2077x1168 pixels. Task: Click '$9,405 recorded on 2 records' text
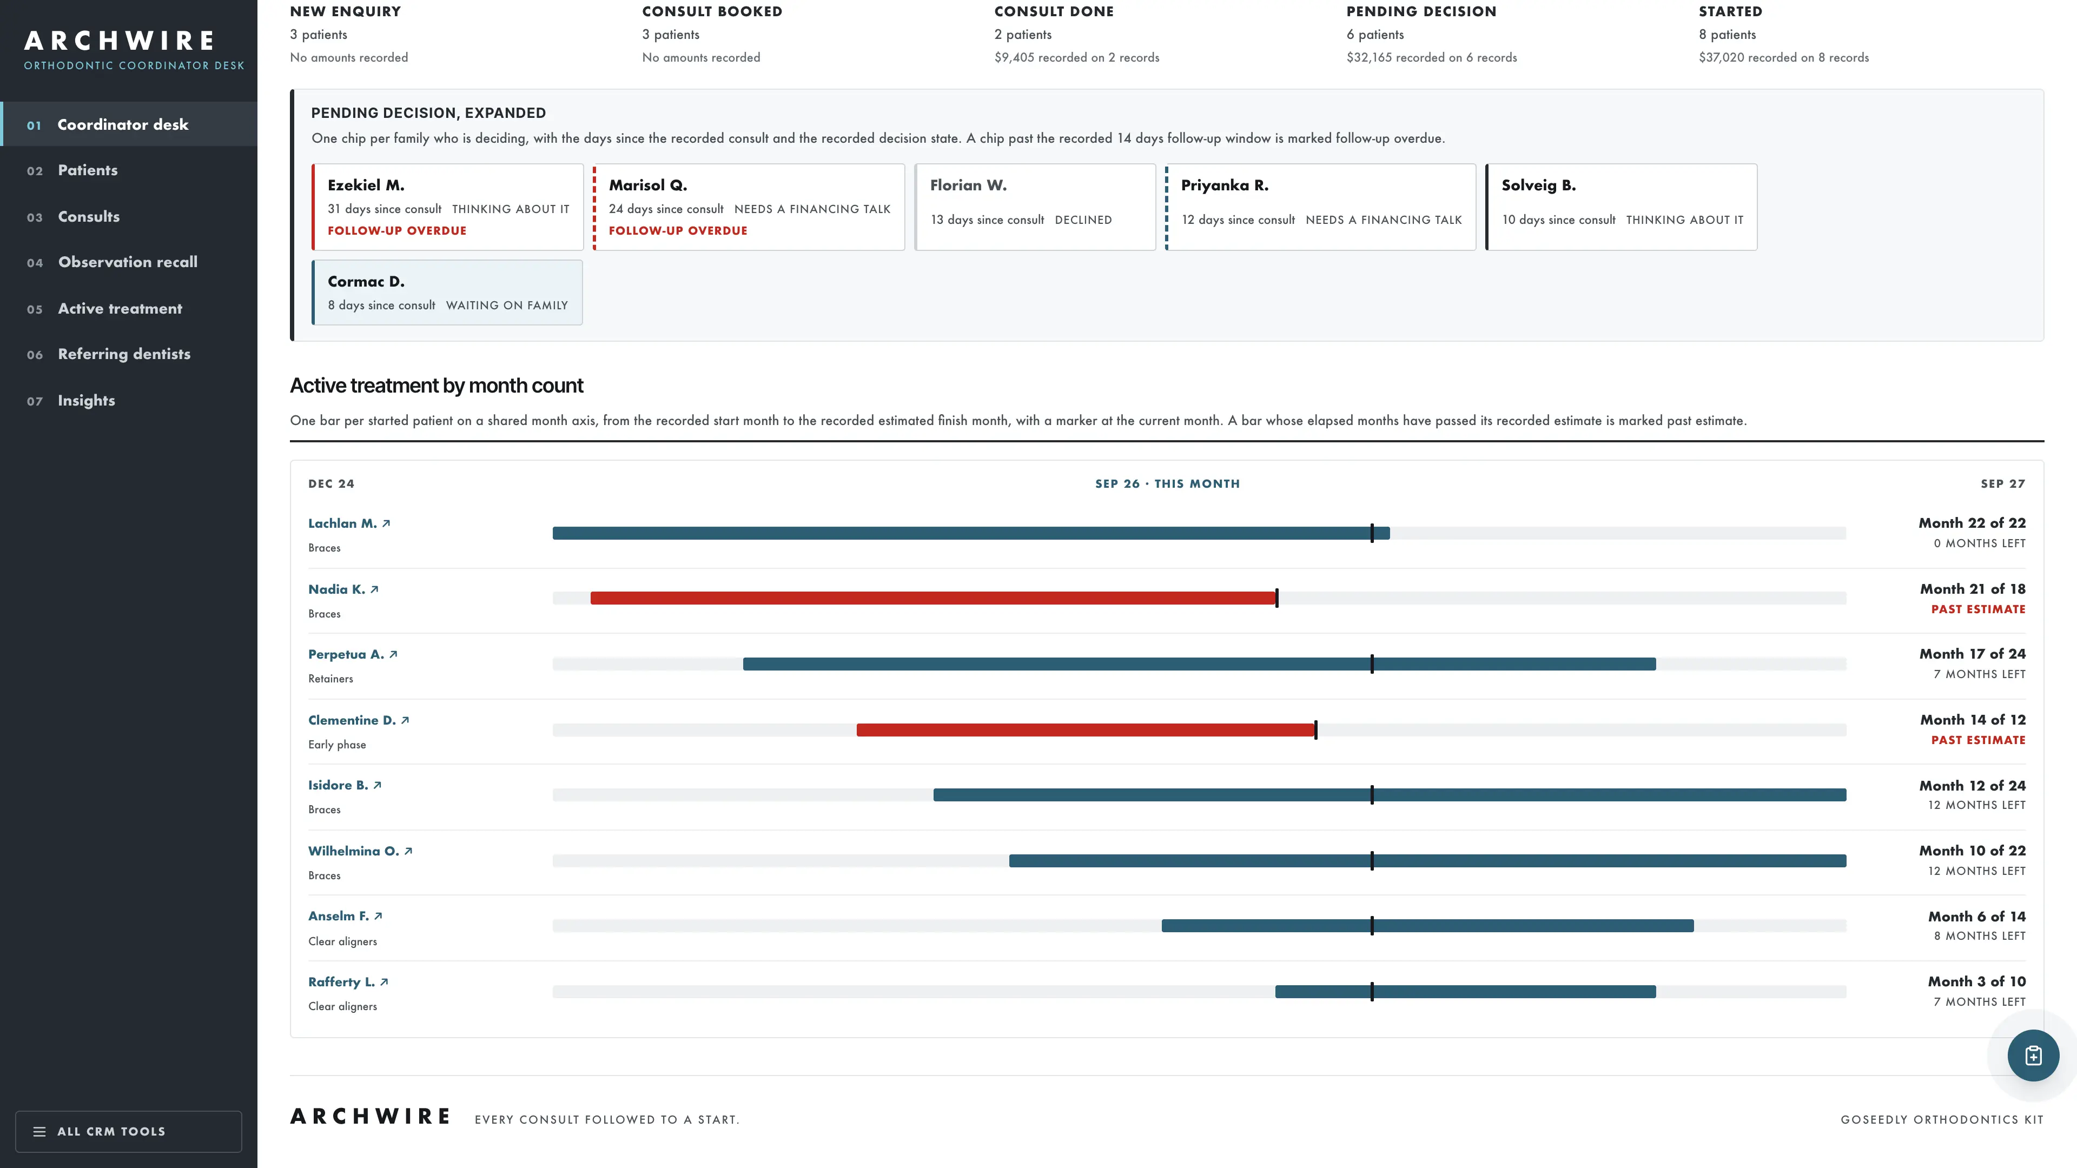(x=1076, y=57)
